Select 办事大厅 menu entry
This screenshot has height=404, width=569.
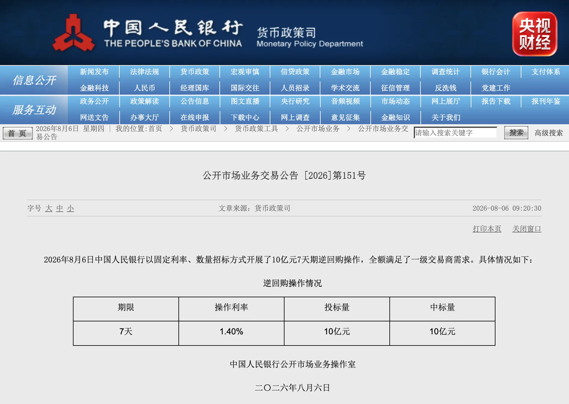[x=145, y=117]
